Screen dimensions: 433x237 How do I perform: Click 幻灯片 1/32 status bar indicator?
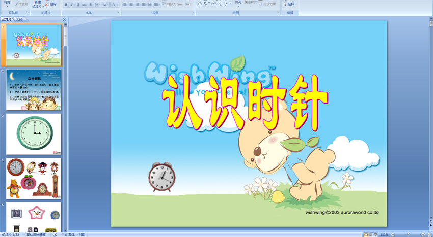(x=11, y=235)
